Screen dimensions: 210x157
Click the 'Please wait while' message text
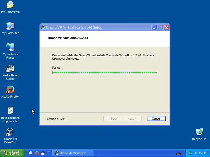(x=103, y=57)
